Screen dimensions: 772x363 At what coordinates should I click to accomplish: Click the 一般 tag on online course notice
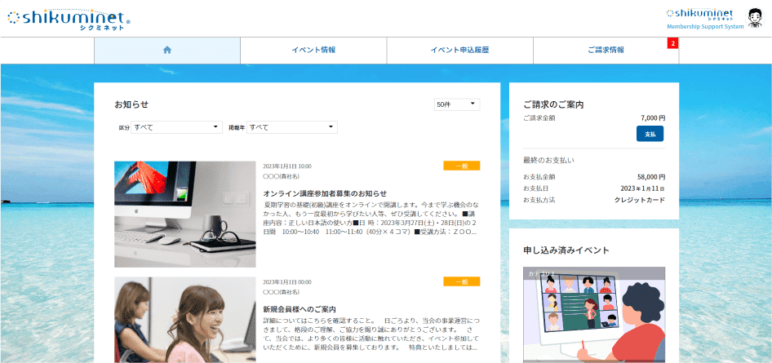462,166
